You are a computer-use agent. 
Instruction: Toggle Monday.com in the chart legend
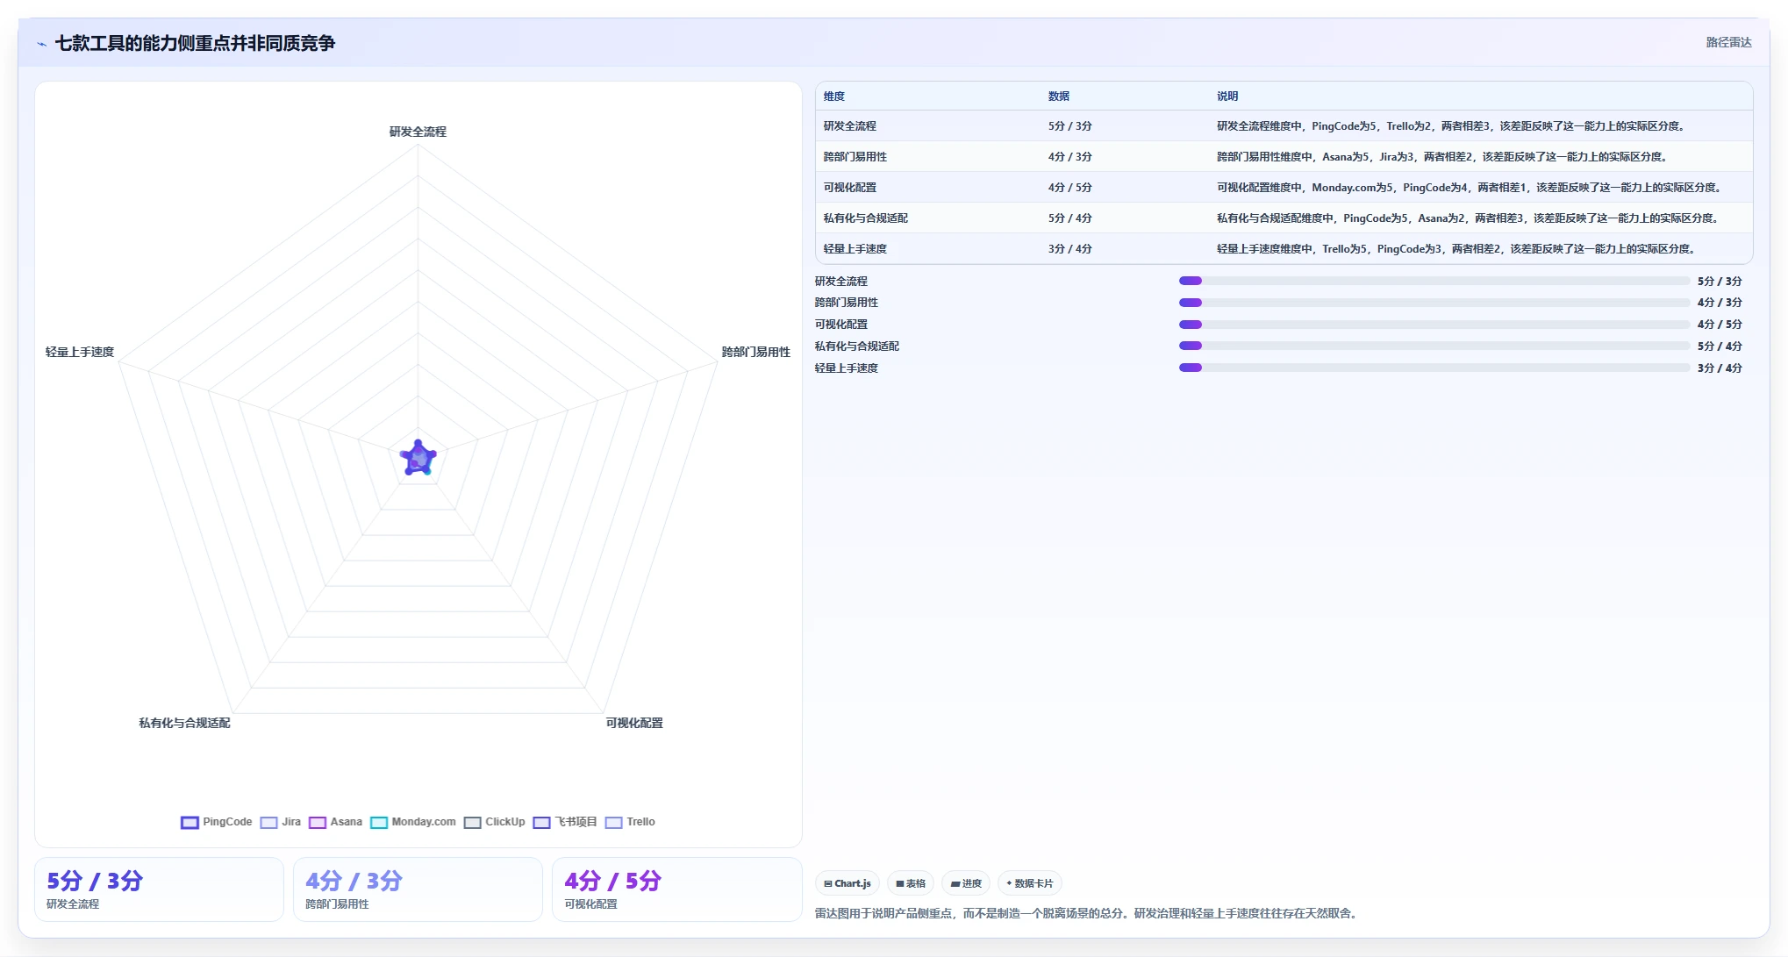click(413, 822)
